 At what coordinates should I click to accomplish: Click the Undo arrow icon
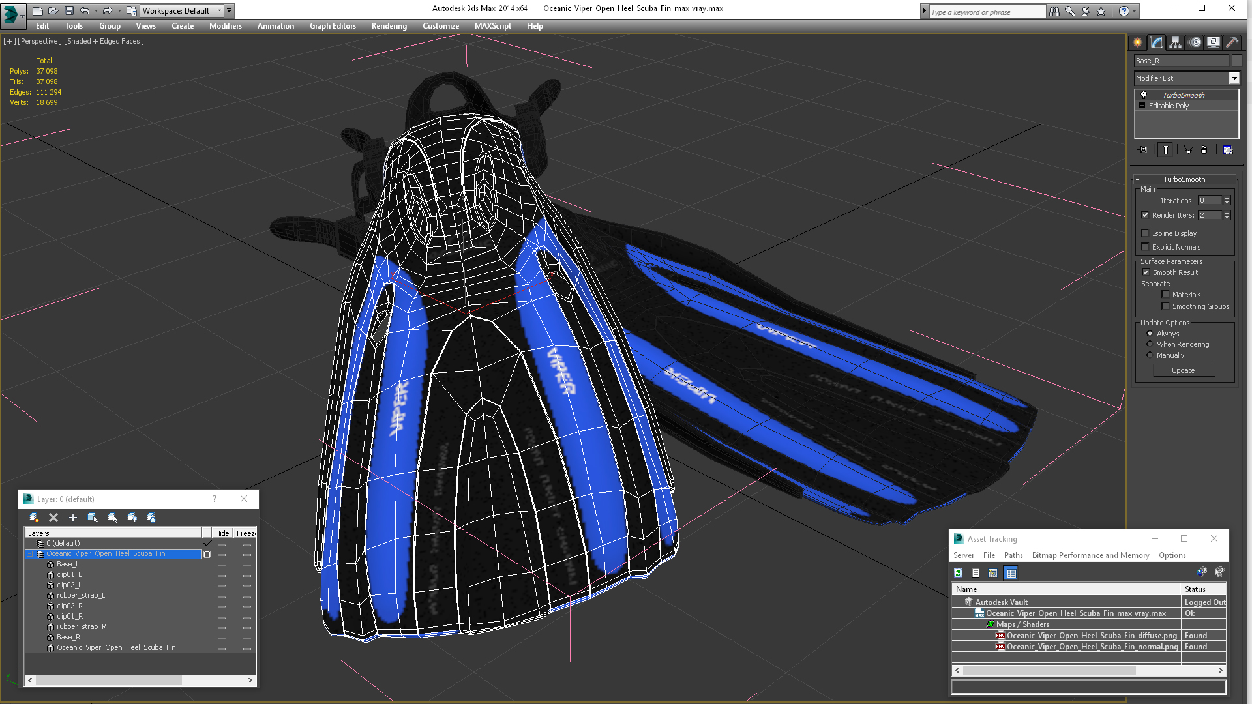[x=84, y=10]
